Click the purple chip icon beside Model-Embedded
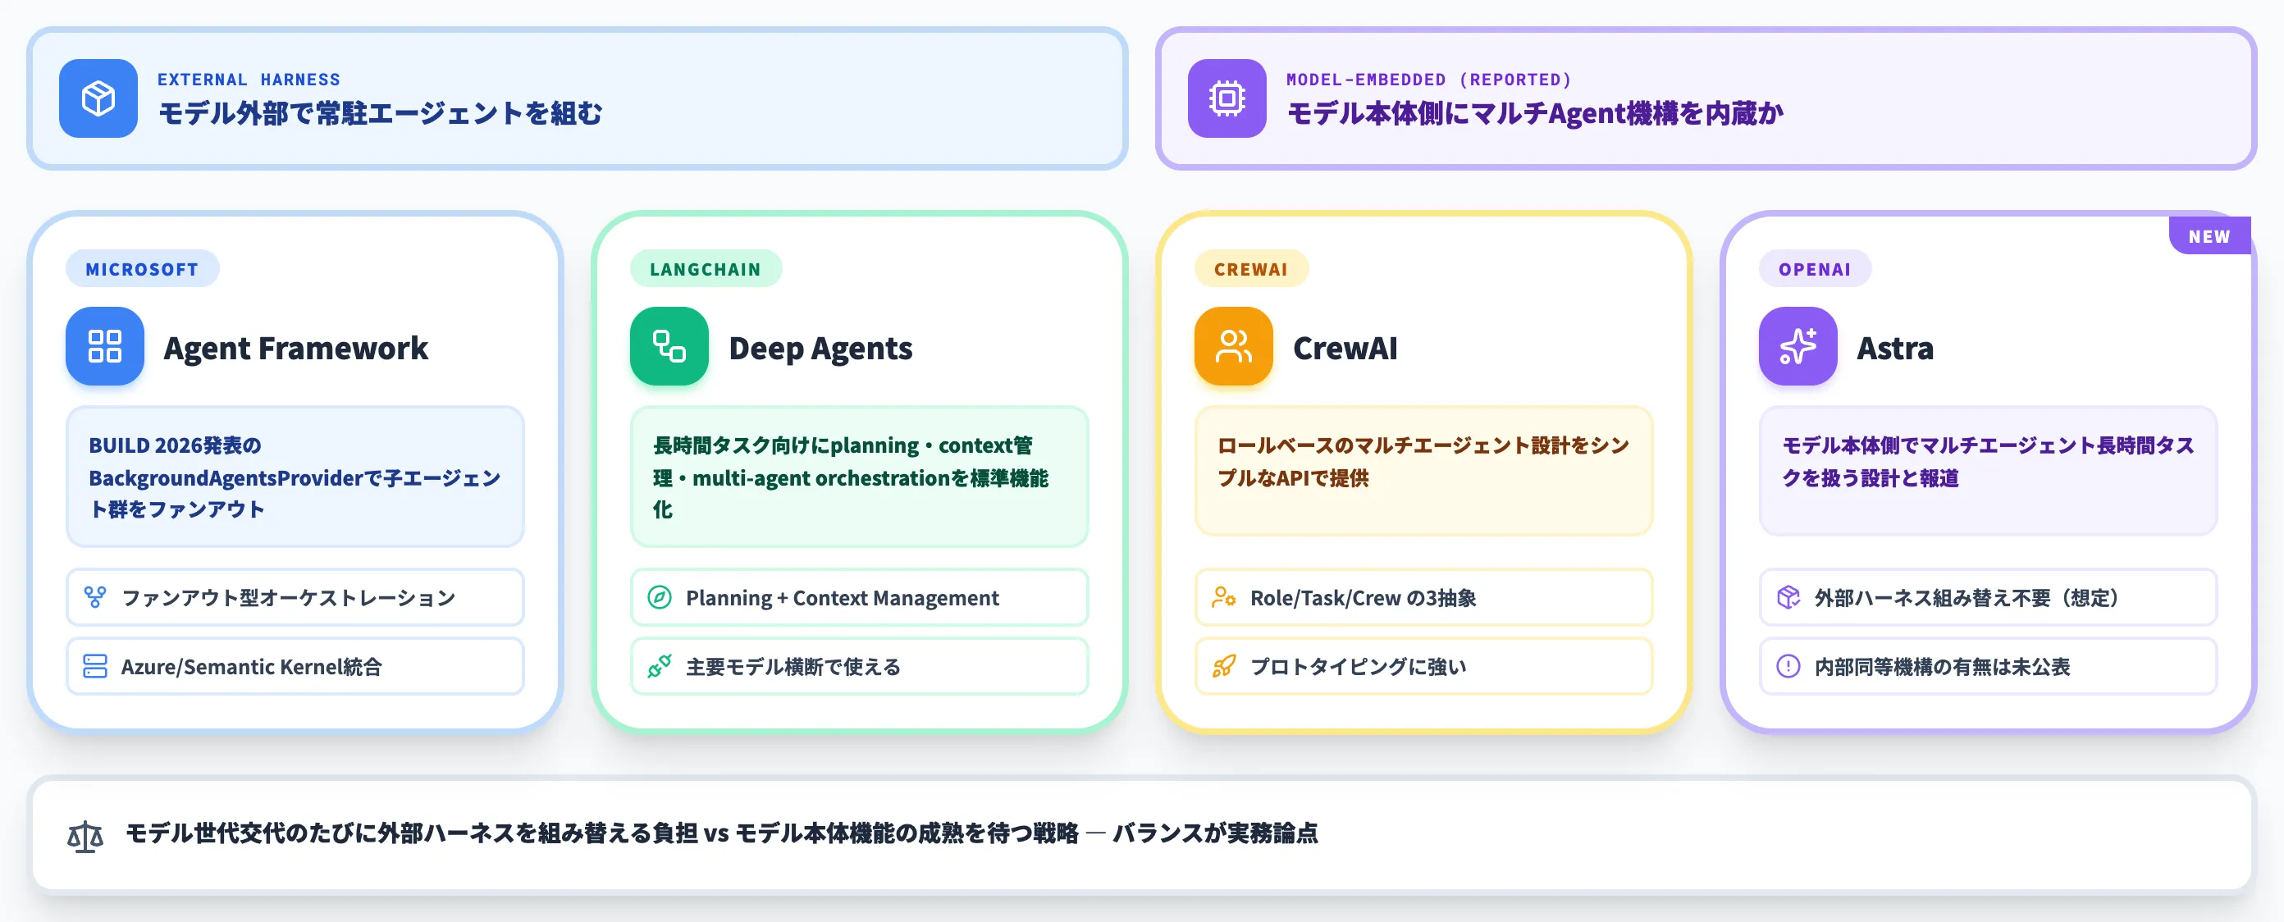2284x922 pixels. click(1227, 98)
